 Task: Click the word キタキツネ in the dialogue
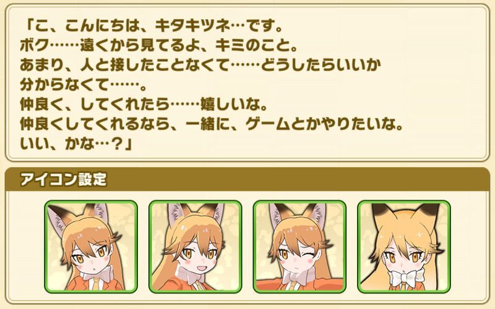coord(192,27)
